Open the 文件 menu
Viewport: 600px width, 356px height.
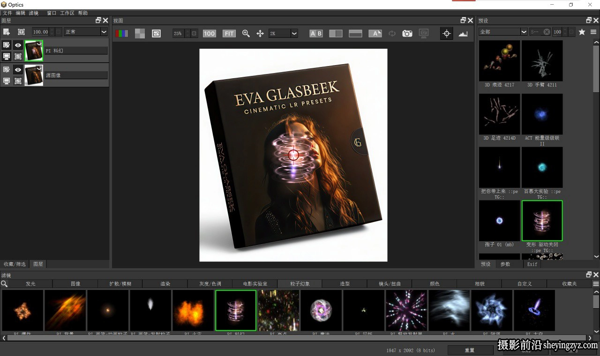pyautogui.click(x=7, y=13)
